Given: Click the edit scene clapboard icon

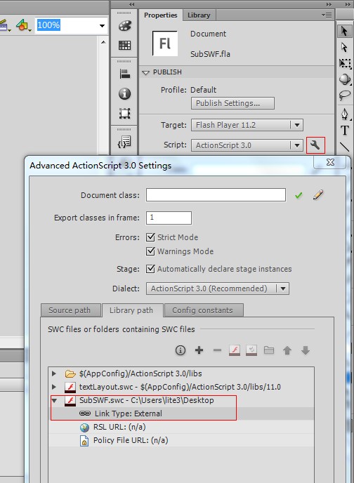Looking at the screenshot, I should click(x=4, y=25).
